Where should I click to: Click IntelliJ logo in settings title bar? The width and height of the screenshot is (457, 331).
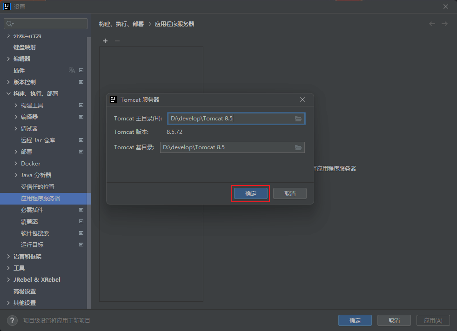coord(7,7)
